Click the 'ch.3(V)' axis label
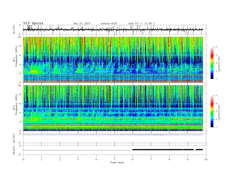Screen dimensions: 232x179 click(x=14, y=138)
